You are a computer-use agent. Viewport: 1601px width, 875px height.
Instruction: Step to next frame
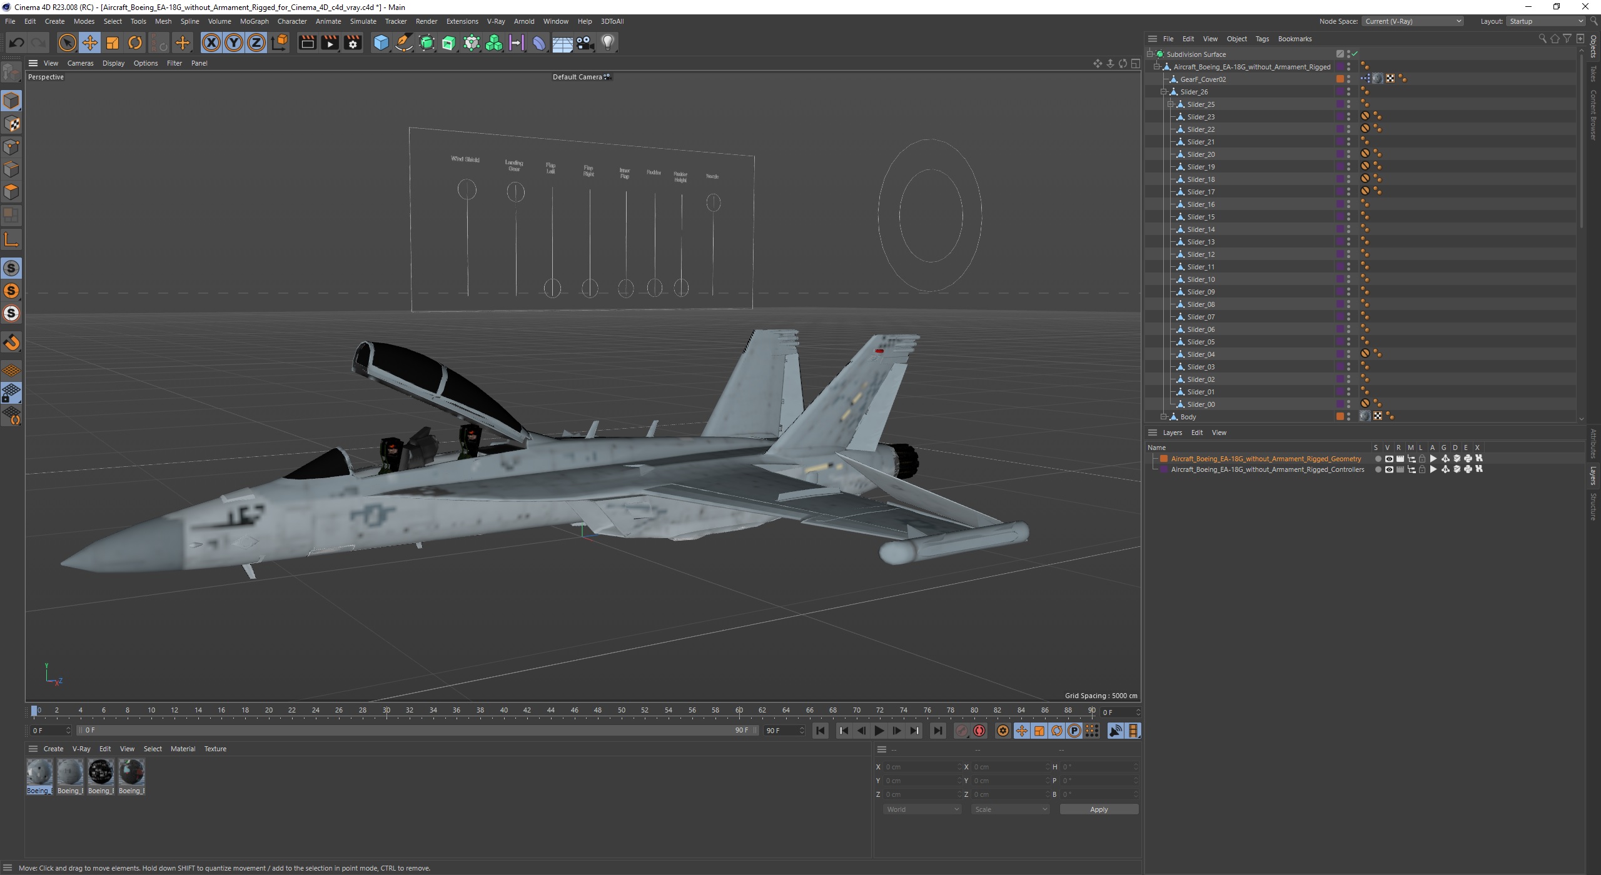pos(897,731)
